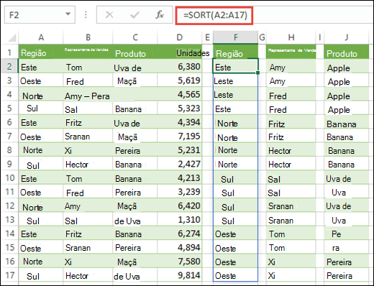Screen dimensions: 374x286
Task: Click cell D12 with value 6,420
Action: [180, 206]
